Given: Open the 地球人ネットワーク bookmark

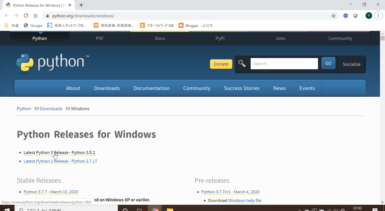Looking at the screenshot, I should point(67,25).
